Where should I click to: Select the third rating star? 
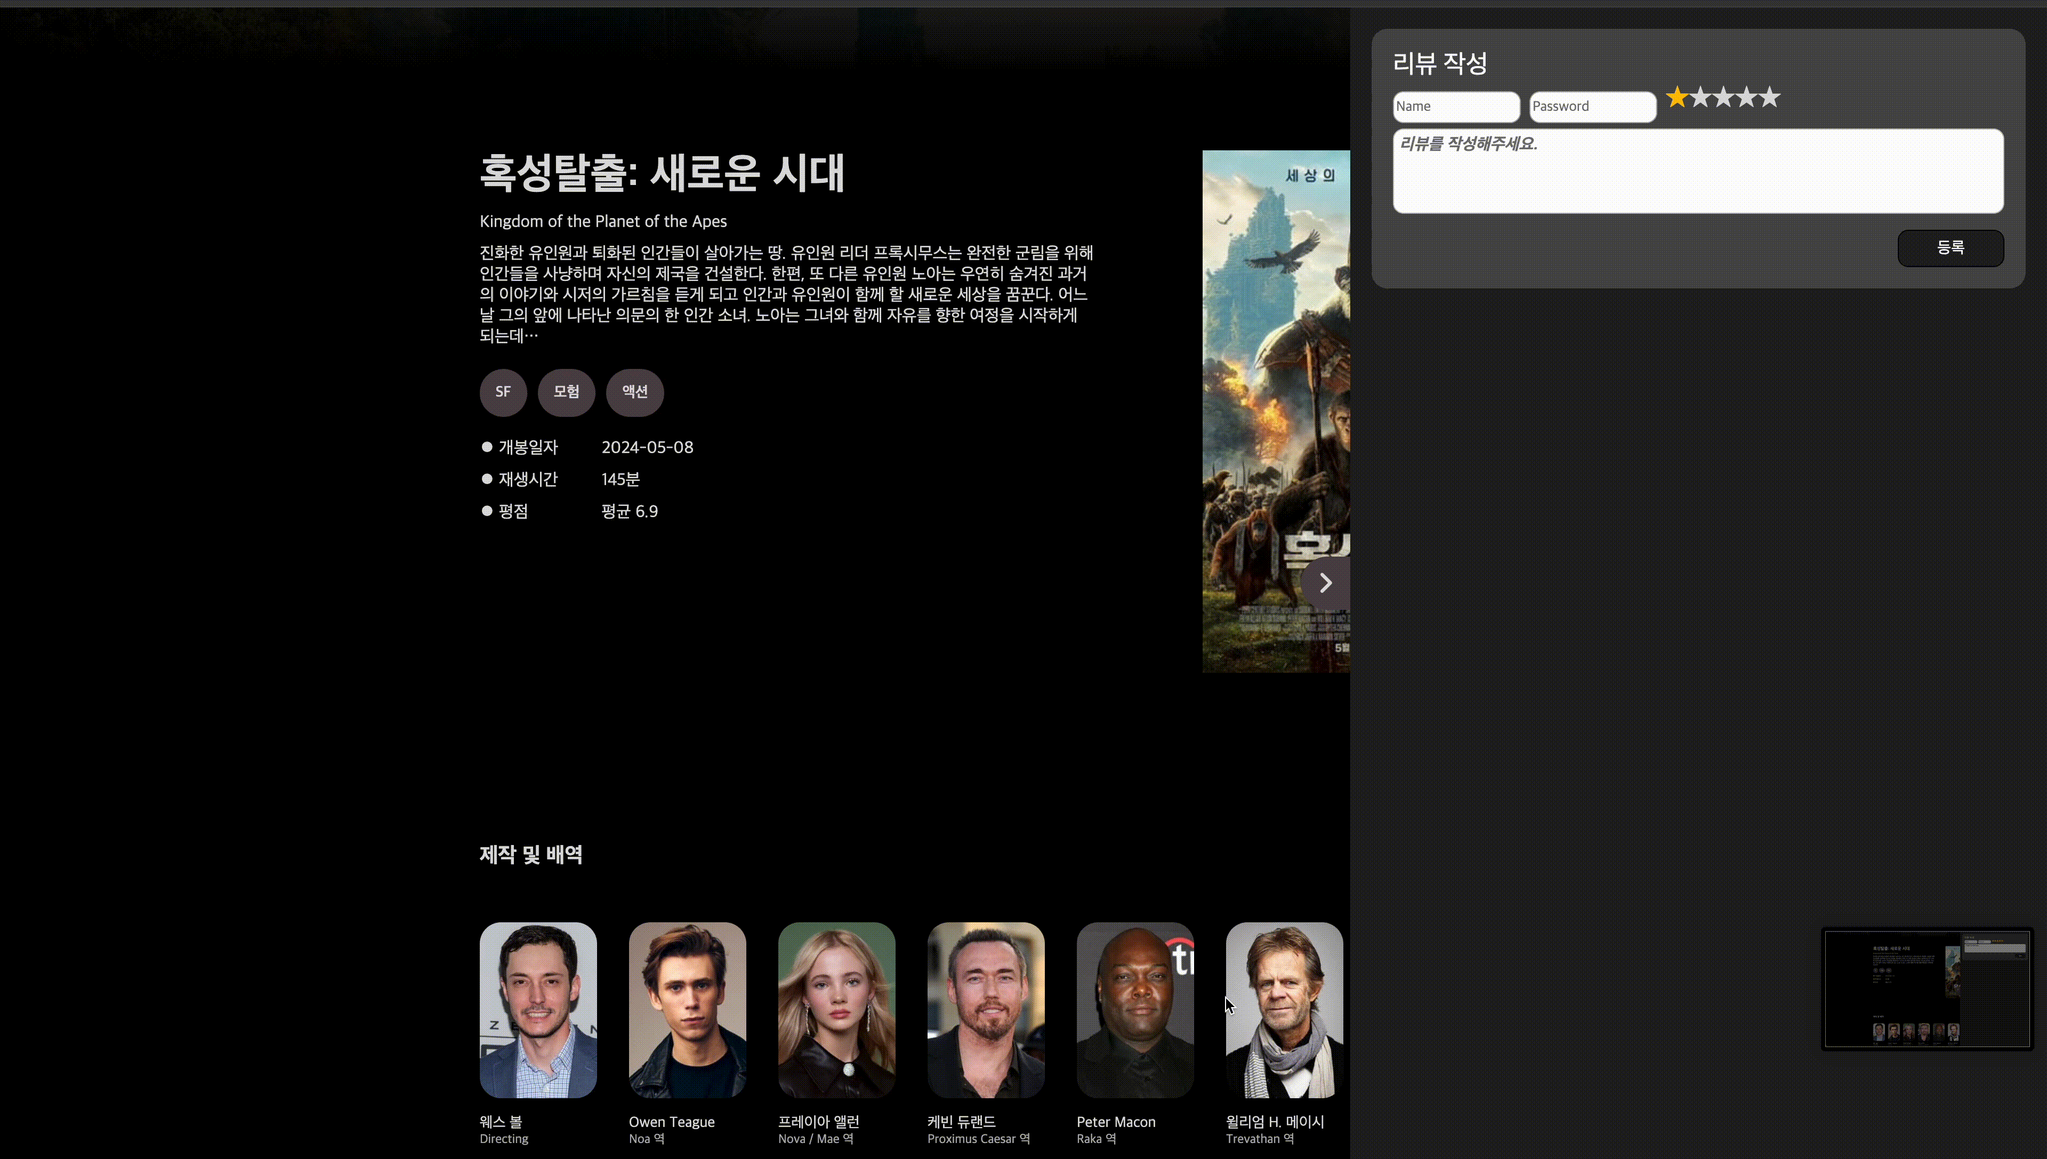point(1723,97)
